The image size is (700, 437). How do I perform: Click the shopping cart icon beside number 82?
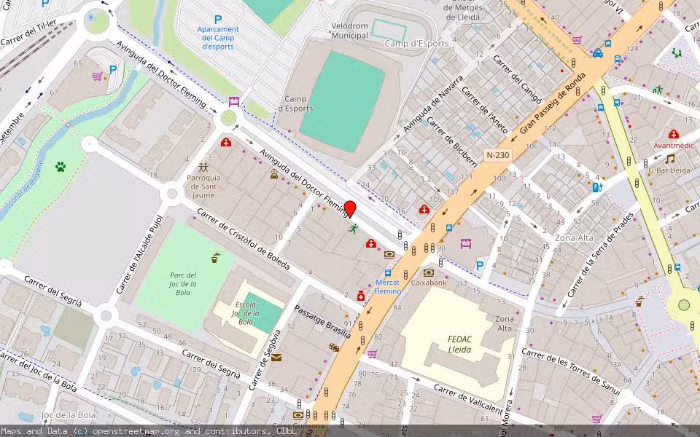[x=372, y=354]
